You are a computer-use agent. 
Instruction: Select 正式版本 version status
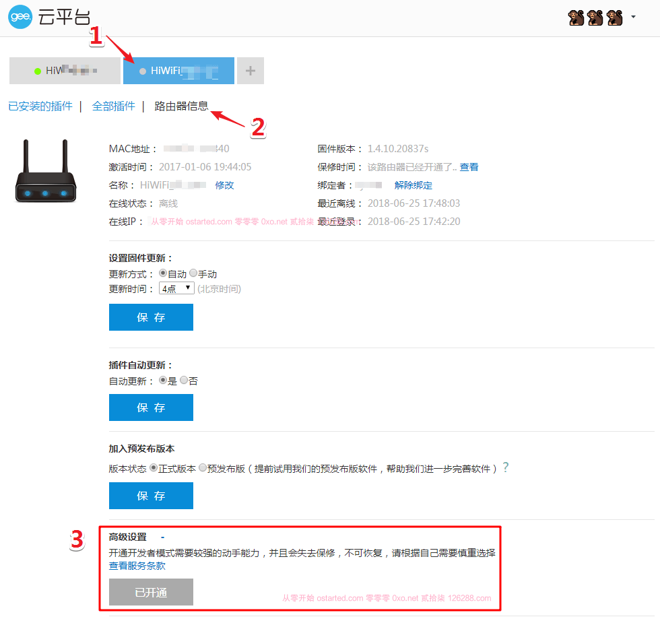pyautogui.click(x=154, y=467)
